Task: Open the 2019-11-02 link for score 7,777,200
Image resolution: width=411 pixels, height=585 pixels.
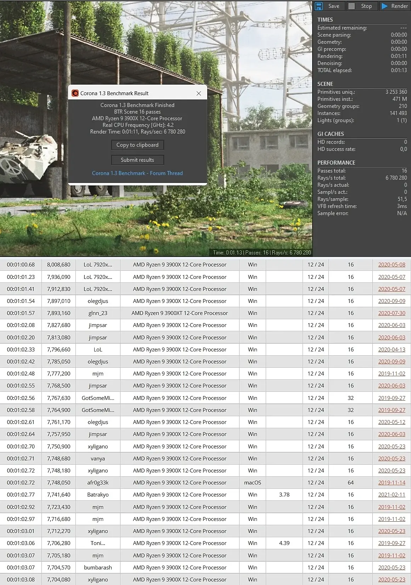Action: click(392, 374)
